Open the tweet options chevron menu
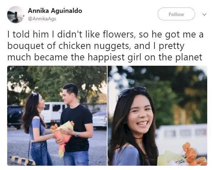Viewport: 214px width, 170px height. click(204, 14)
